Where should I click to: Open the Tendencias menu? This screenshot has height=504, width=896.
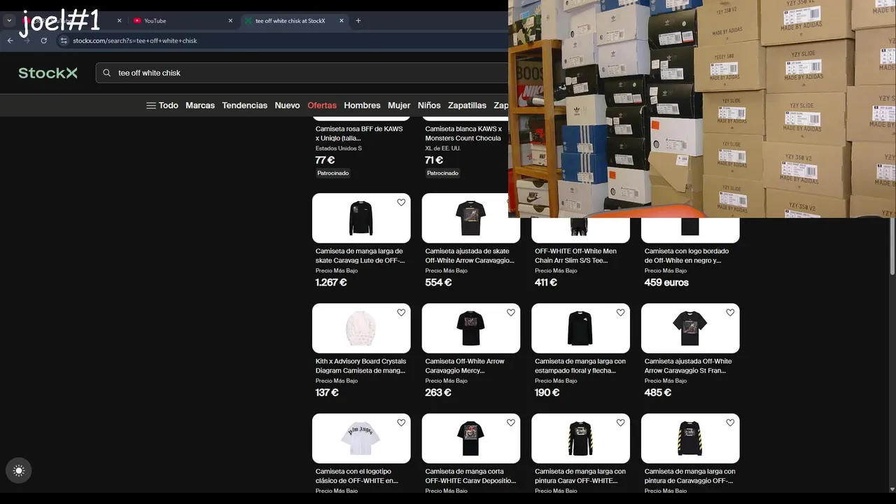[x=244, y=105]
